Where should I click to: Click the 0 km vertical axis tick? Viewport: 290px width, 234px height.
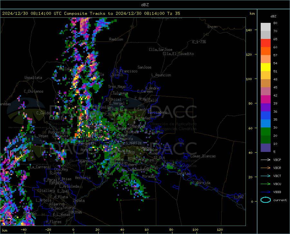[x=252, y=201]
